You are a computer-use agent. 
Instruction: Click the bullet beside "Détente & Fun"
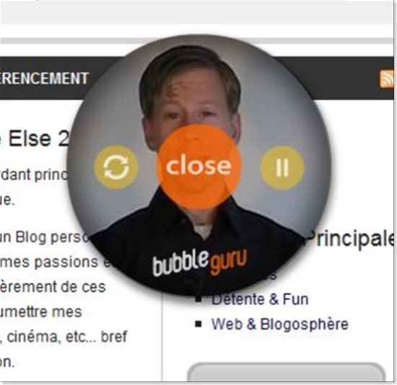point(198,299)
